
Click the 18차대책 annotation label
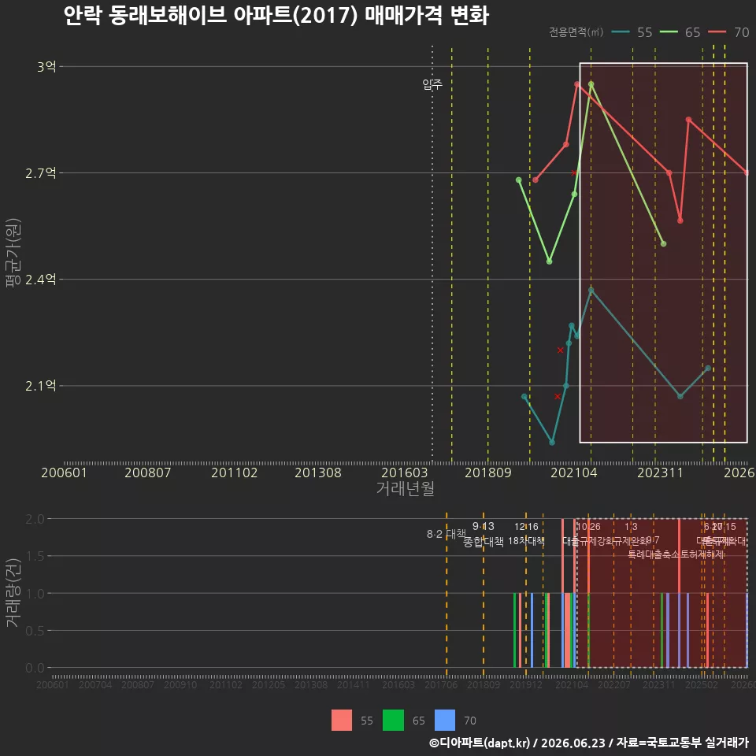click(x=526, y=541)
